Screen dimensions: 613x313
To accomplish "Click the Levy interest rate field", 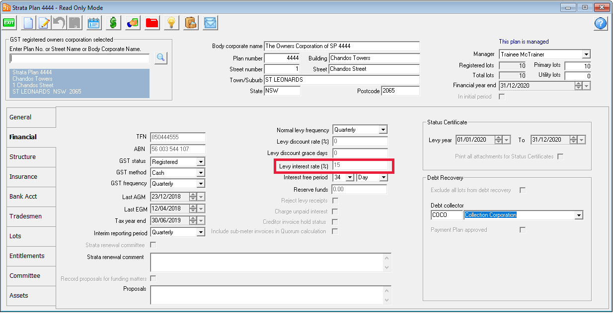I will click(360, 165).
